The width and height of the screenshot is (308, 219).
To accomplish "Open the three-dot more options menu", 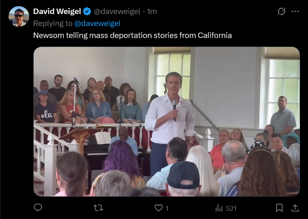I will [295, 11].
